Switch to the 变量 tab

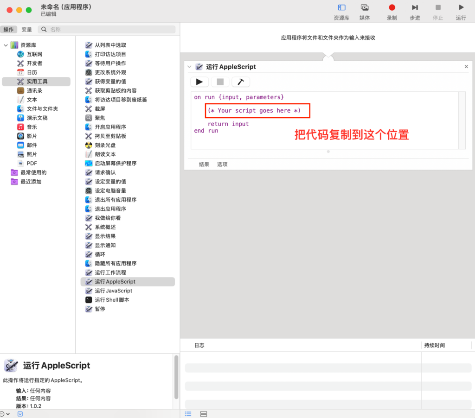27,29
